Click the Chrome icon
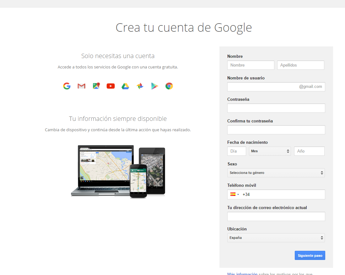This screenshot has width=345, height=275. tap(169, 86)
